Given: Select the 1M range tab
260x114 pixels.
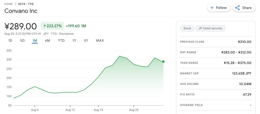Looking at the screenshot, I should coord(35,41).
